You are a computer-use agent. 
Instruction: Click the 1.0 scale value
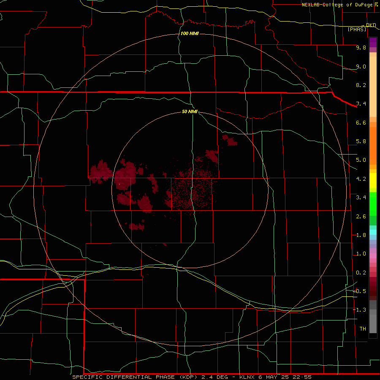coord(361,254)
